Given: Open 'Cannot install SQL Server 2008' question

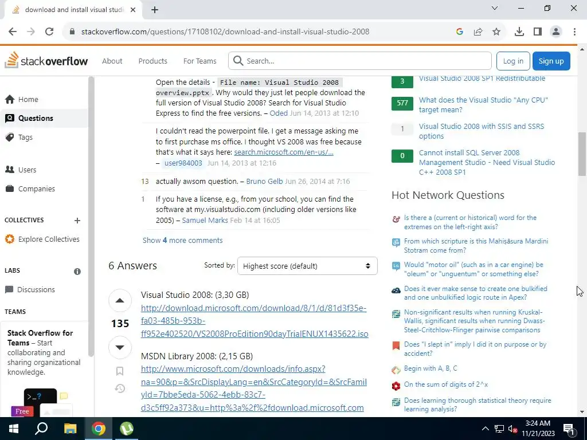Looking at the screenshot, I should (487, 162).
